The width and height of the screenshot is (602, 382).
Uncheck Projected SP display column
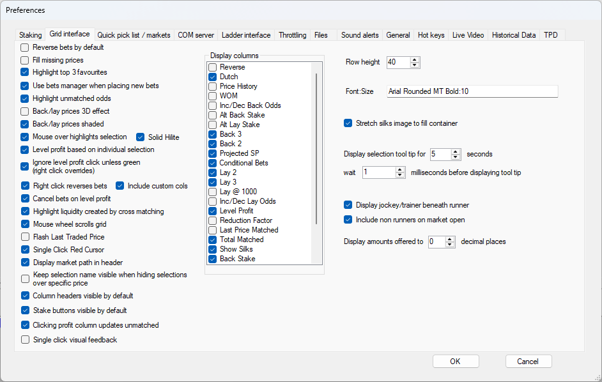click(x=212, y=153)
